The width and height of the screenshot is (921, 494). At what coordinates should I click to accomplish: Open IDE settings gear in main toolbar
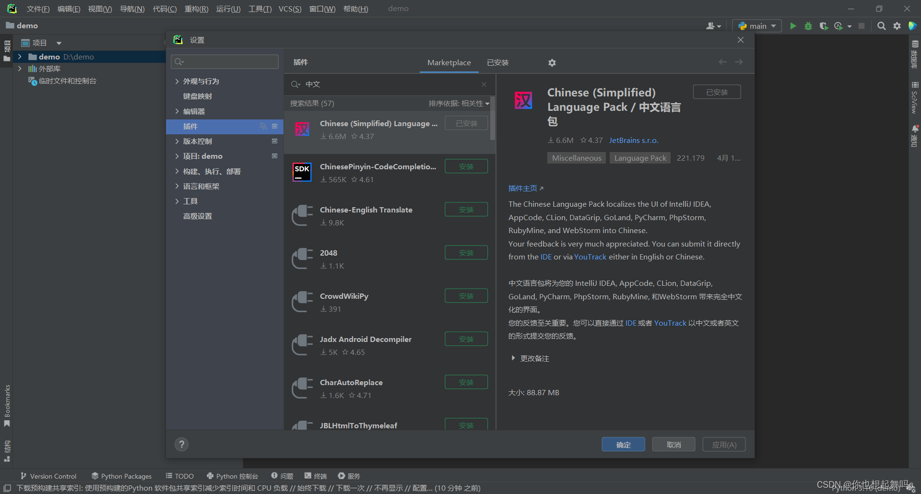[x=897, y=26]
